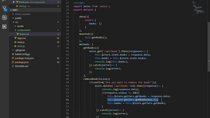Click 'console.log(response.data);' on line 52

(120, 89)
